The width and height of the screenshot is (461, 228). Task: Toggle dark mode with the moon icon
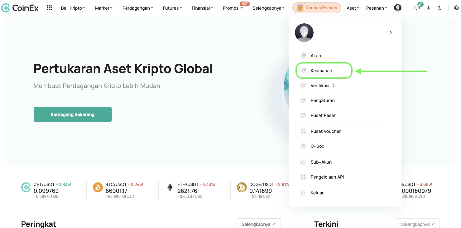[x=439, y=8]
